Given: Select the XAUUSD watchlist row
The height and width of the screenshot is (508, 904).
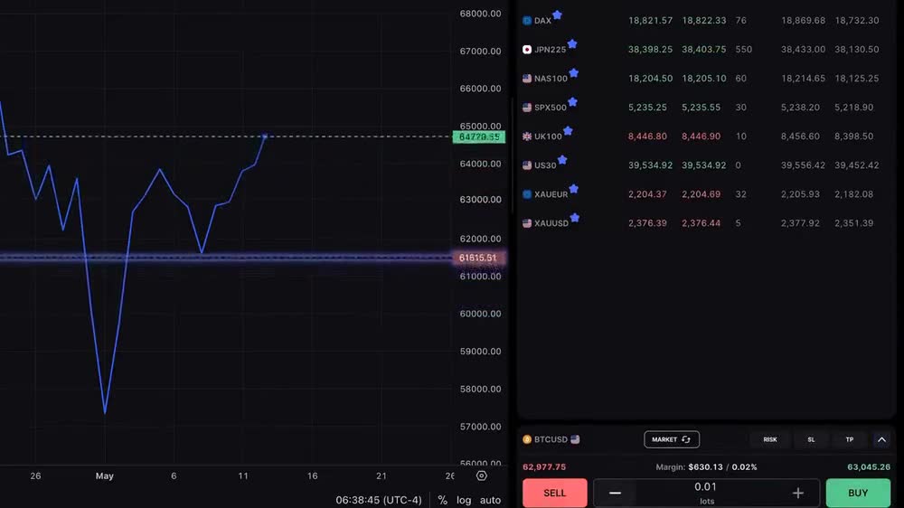Looking at the screenshot, I should click(x=706, y=222).
